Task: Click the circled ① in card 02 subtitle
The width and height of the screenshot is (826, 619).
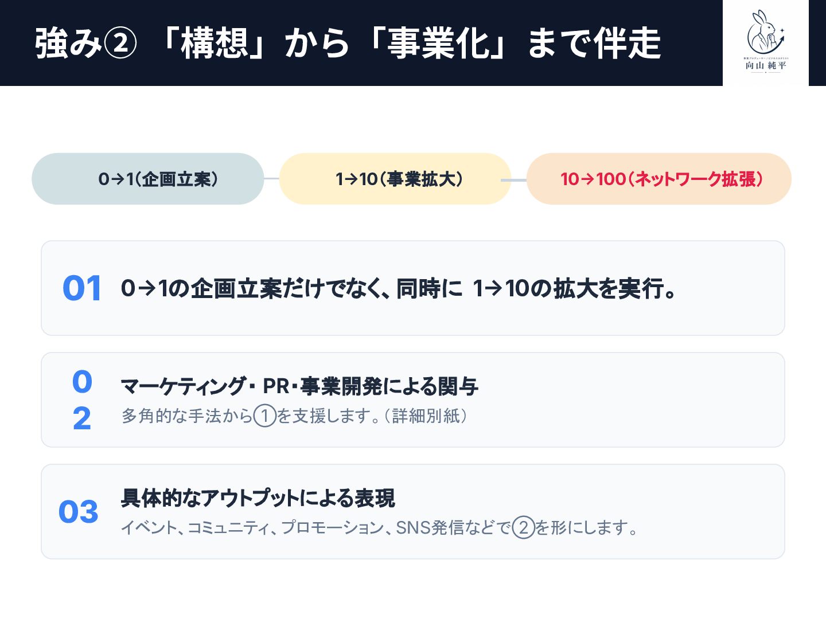Action: click(265, 416)
